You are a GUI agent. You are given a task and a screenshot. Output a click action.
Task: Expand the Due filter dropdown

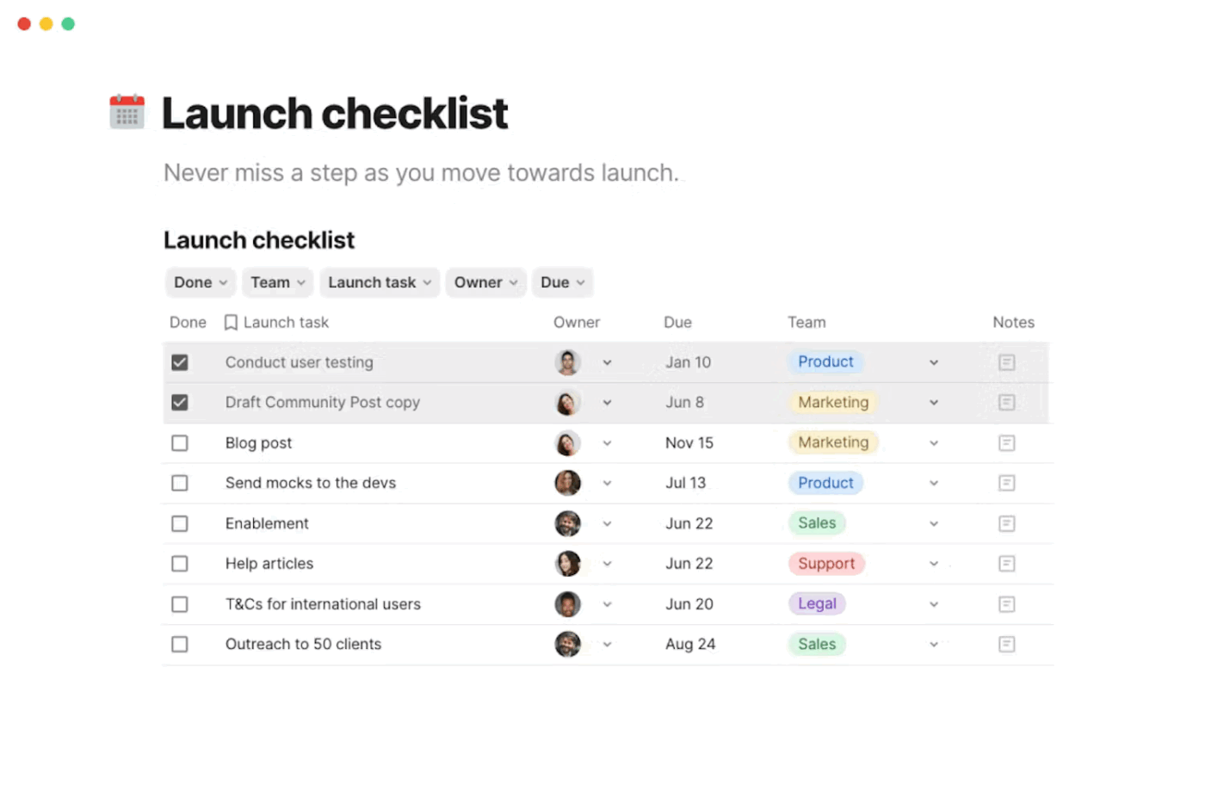562,282
